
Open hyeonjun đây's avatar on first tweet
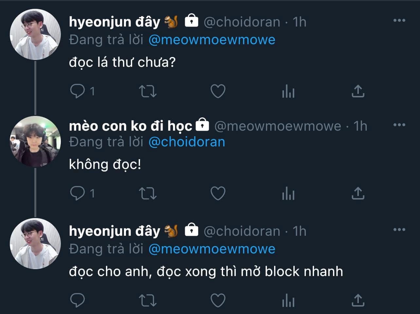(x=35, y=35)
